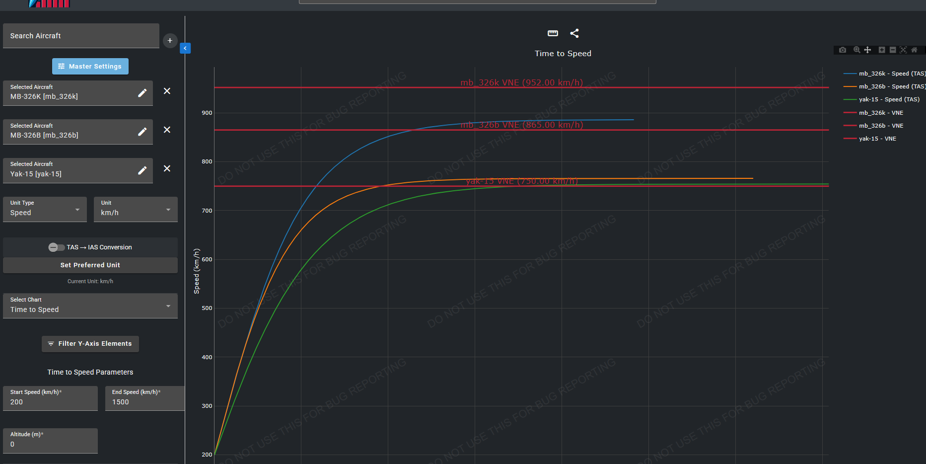926x464 pixels.
Task: Open Master Settings
Action: (90, 67)
